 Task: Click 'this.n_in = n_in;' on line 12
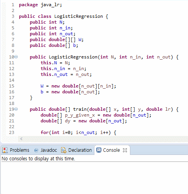point(63,69)
